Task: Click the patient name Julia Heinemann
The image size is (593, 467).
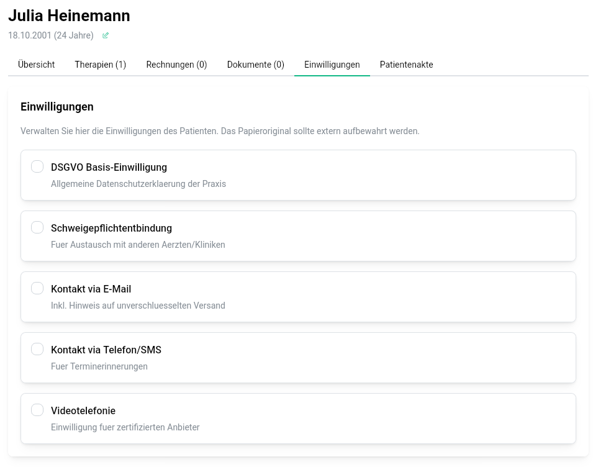Action: pos(69,16)
